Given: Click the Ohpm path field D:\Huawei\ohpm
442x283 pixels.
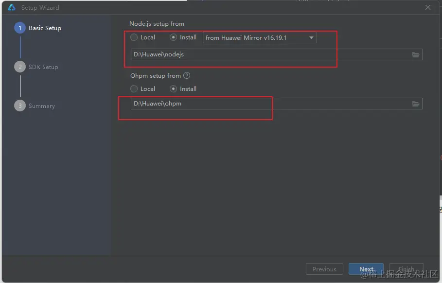Looking at the screenshot, I should (276, 104).
